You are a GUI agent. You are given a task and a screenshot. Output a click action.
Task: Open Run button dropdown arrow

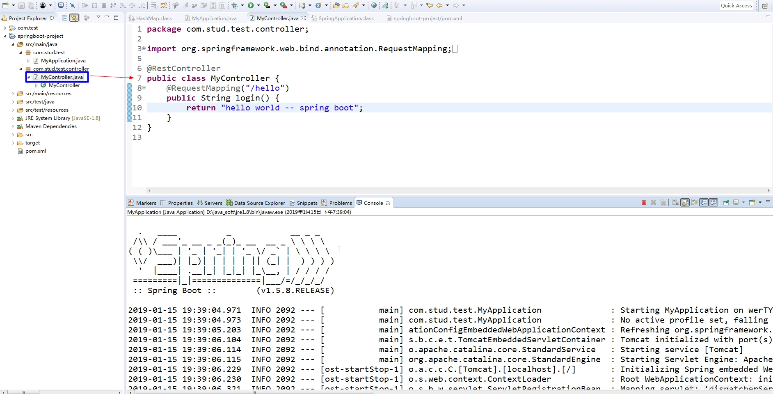click(258, 5)
